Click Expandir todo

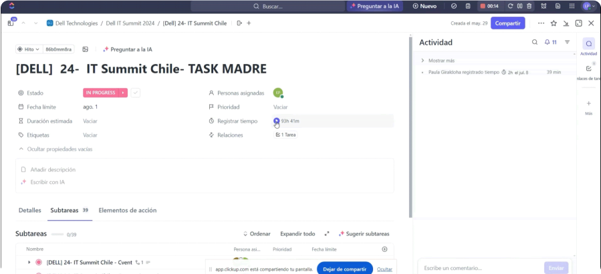point(297,234)
